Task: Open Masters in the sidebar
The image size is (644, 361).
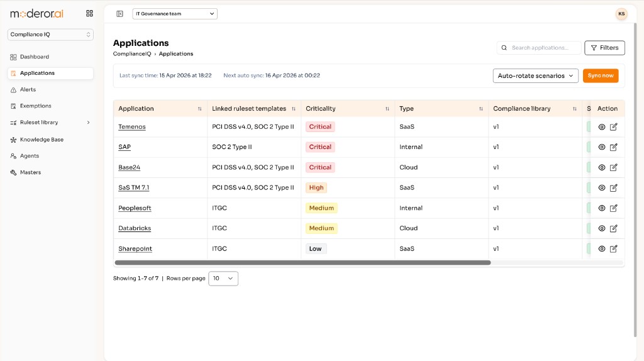Action: tap(30, 172)
